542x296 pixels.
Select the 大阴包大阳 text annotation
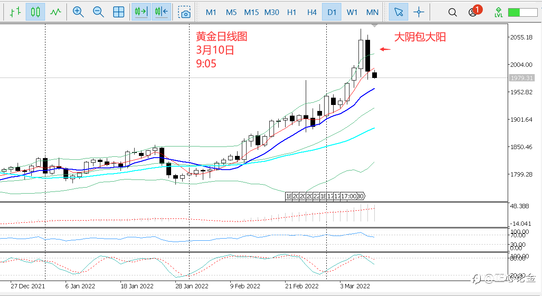pyautogui.click(x=420, y=37)
